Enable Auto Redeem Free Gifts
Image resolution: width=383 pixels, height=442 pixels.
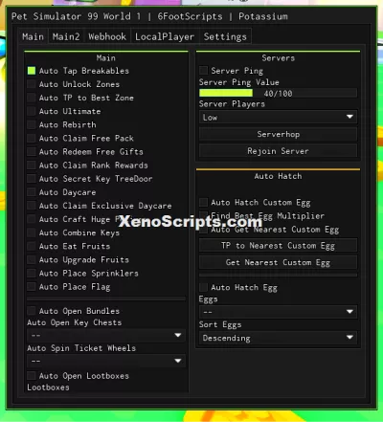click(x=32, y=152)
